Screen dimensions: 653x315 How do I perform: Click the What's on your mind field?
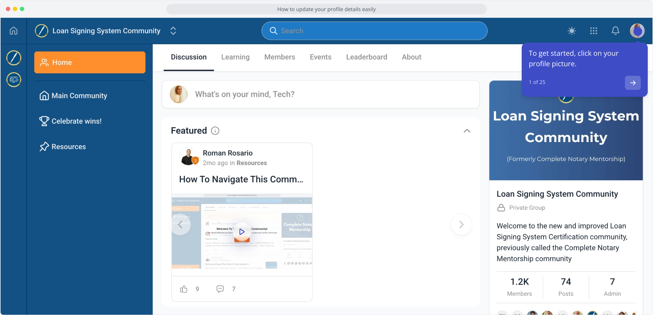(x=321, y=94)
